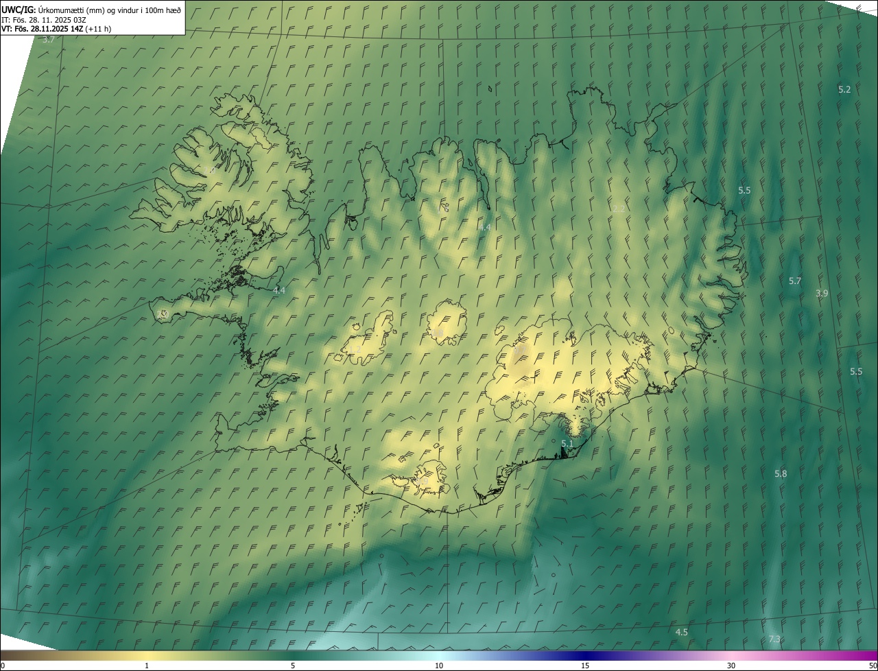Click the initial time line "IT: Fös. 28. 11. 2025 03Z"
The image size is (878, 671).
[44, 19]
